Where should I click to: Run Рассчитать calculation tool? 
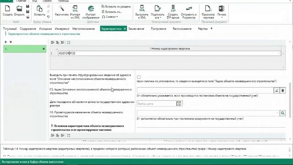coord(62,11)
